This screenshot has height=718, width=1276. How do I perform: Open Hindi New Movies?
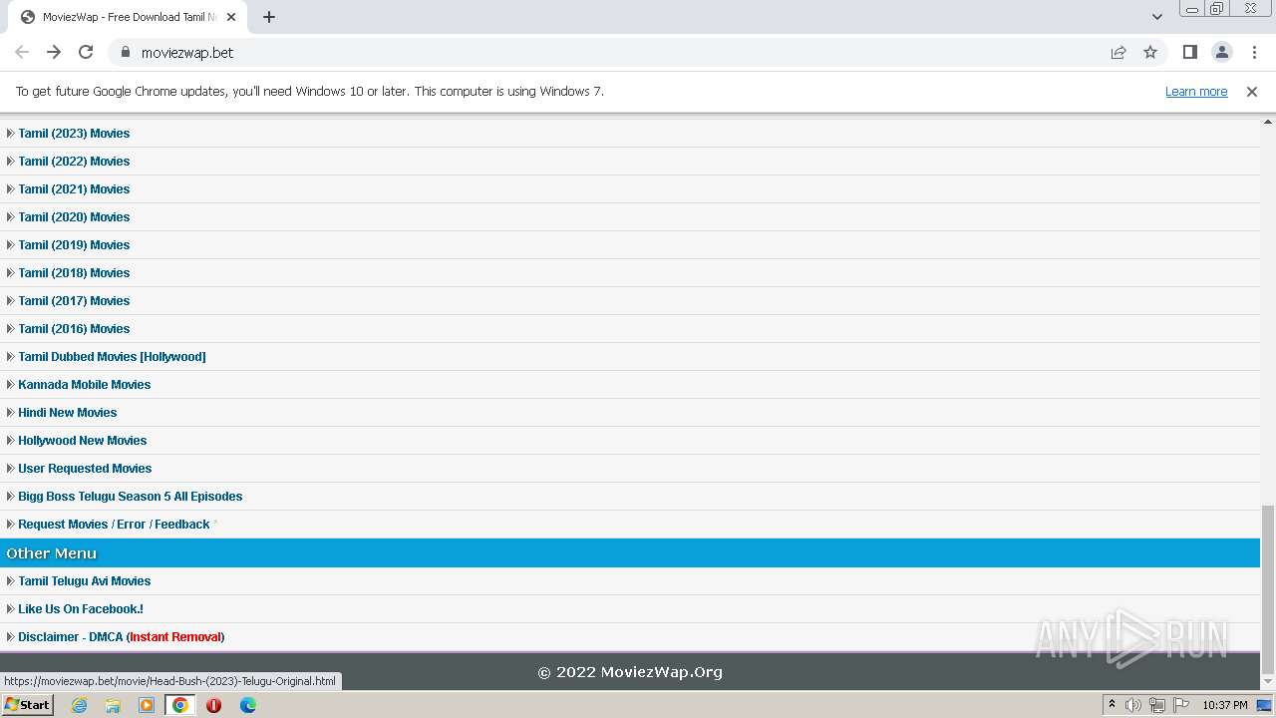[x=68, y=412]
